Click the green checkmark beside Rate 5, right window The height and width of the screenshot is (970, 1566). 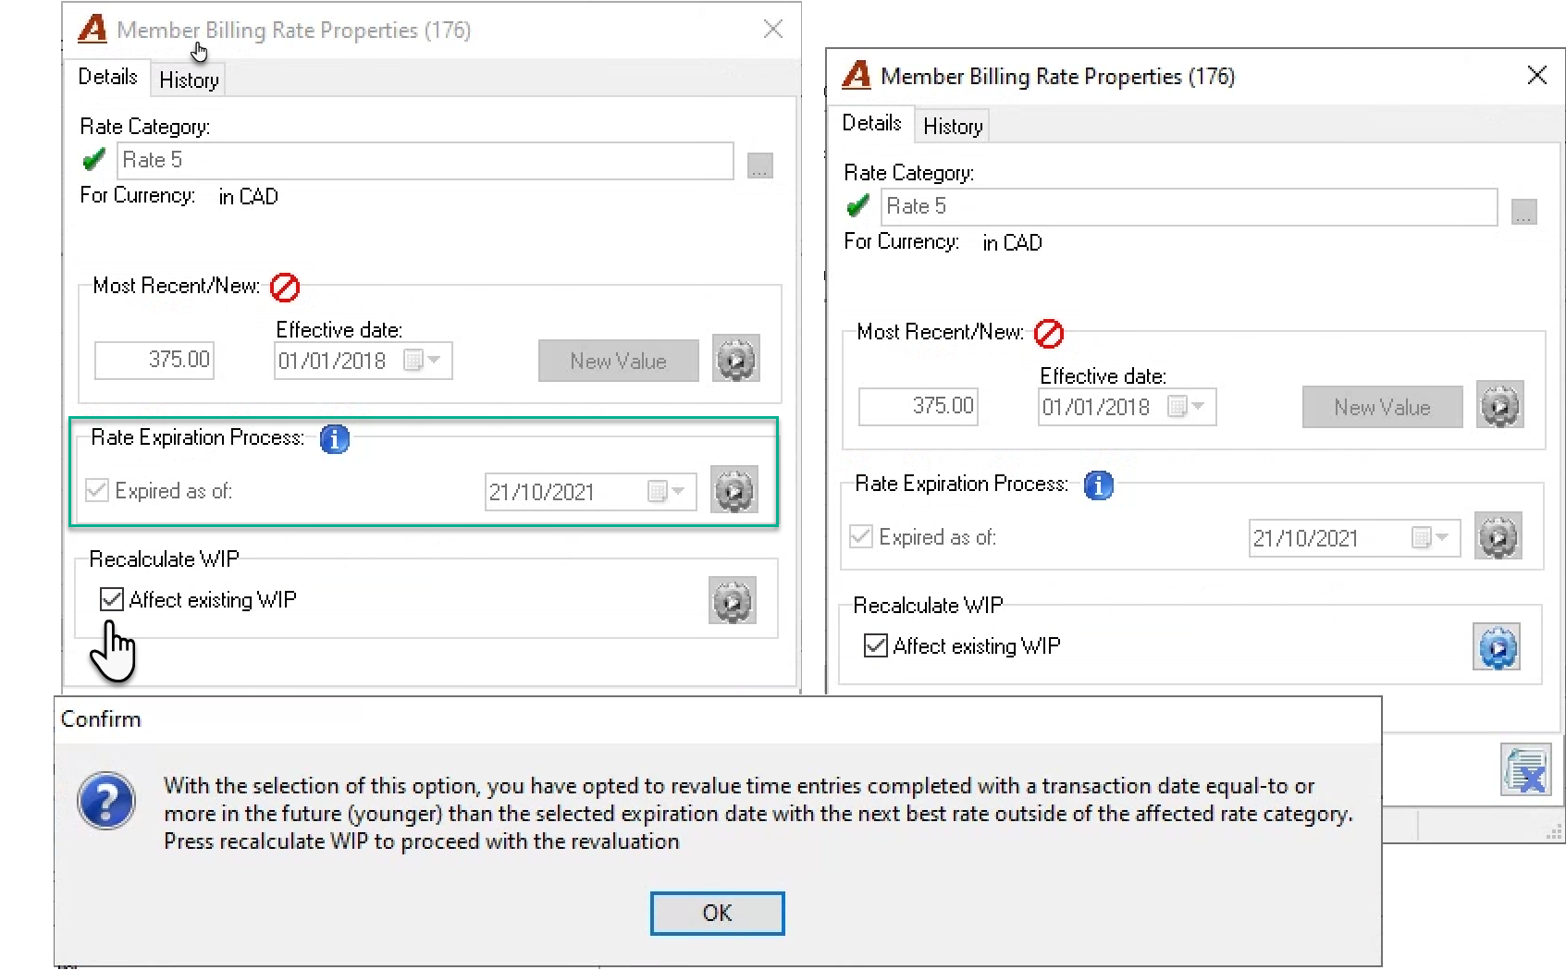[857, 207]
